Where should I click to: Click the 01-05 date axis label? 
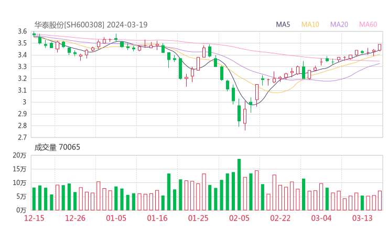pyautogui.click(x=116, y=218)
